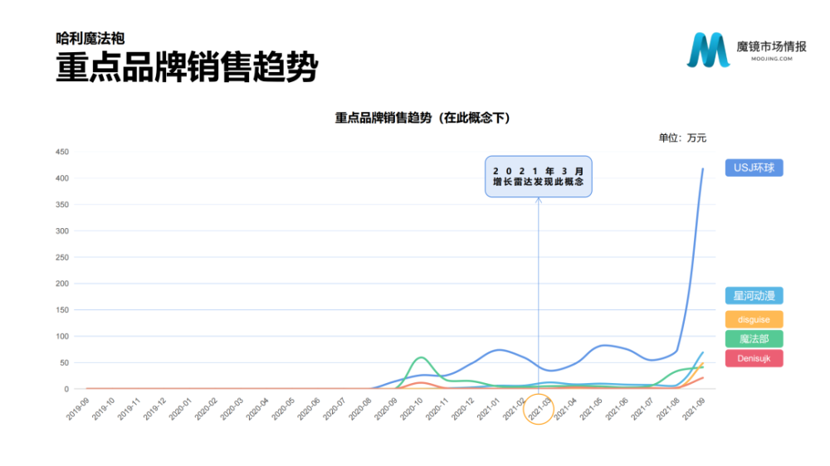
Task: Click the 哈利魔法袍 subtitle text
Action: point(90,39)
